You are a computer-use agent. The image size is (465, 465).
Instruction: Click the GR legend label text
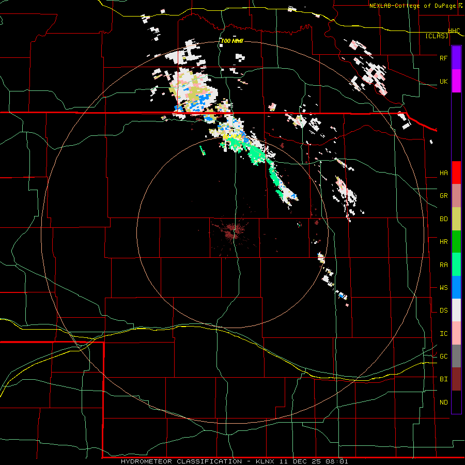coord(443,196)
